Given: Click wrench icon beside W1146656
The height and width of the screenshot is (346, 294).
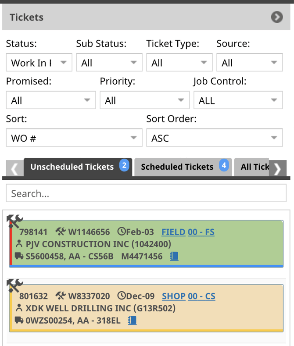Looking at the screenshot, I should coord(61,232).
